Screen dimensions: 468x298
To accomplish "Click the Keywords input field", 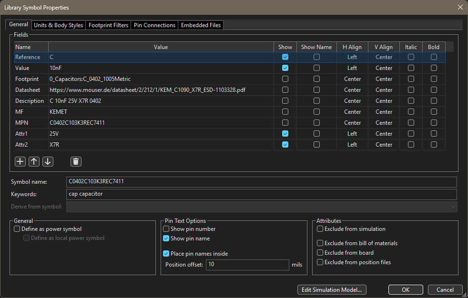I will click(x=262, y=194).
